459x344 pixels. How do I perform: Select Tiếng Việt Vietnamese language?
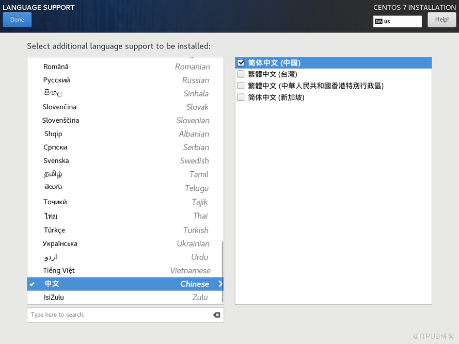(125, 271)
